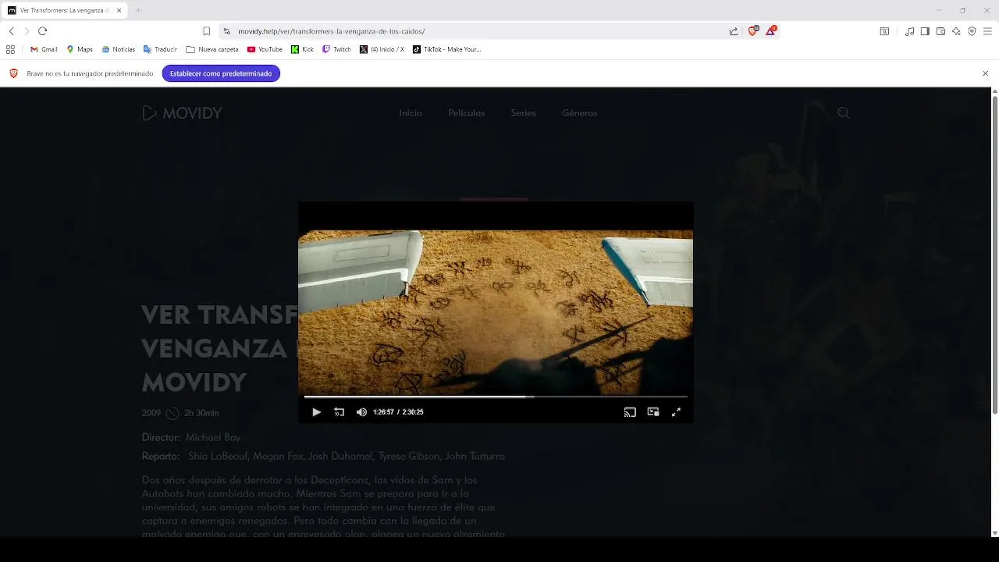Image resolution: width=999 pixels, height=562 pixels.
Task: Click the John Turturro cast name
Action: [475, 457]
